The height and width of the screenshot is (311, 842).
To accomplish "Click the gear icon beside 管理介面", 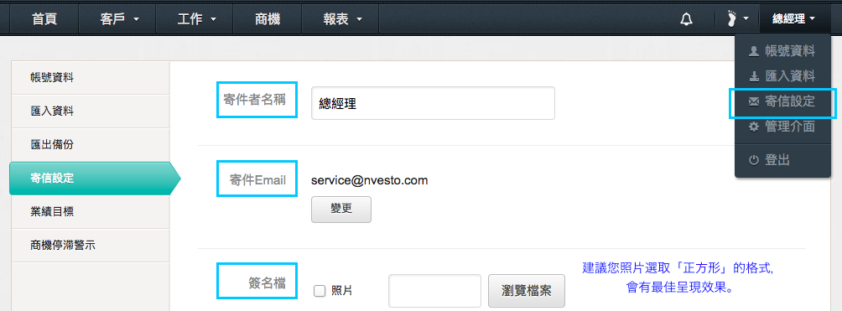I will [754, 127].
